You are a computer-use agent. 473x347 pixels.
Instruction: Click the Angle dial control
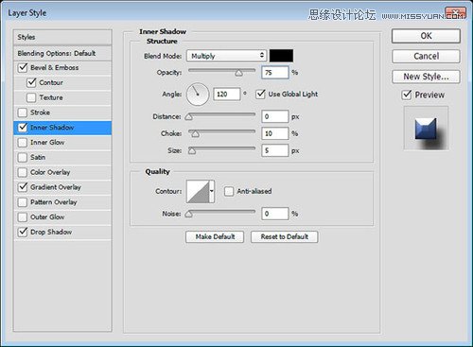tap(198, 94)
